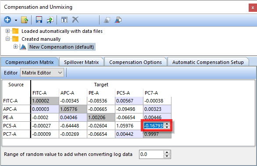Click the export compensation icon with green arrow
This screenshot has width=257, height=166.
[50, 20]
